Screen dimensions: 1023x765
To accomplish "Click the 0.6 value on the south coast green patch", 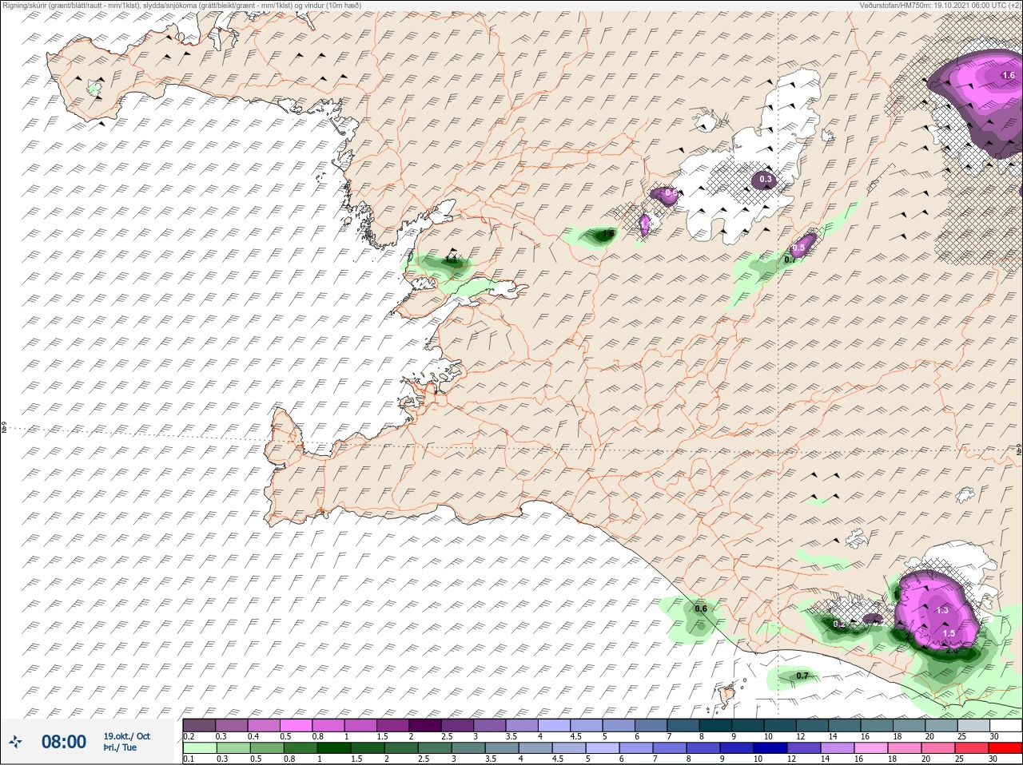I will [701, 608].
